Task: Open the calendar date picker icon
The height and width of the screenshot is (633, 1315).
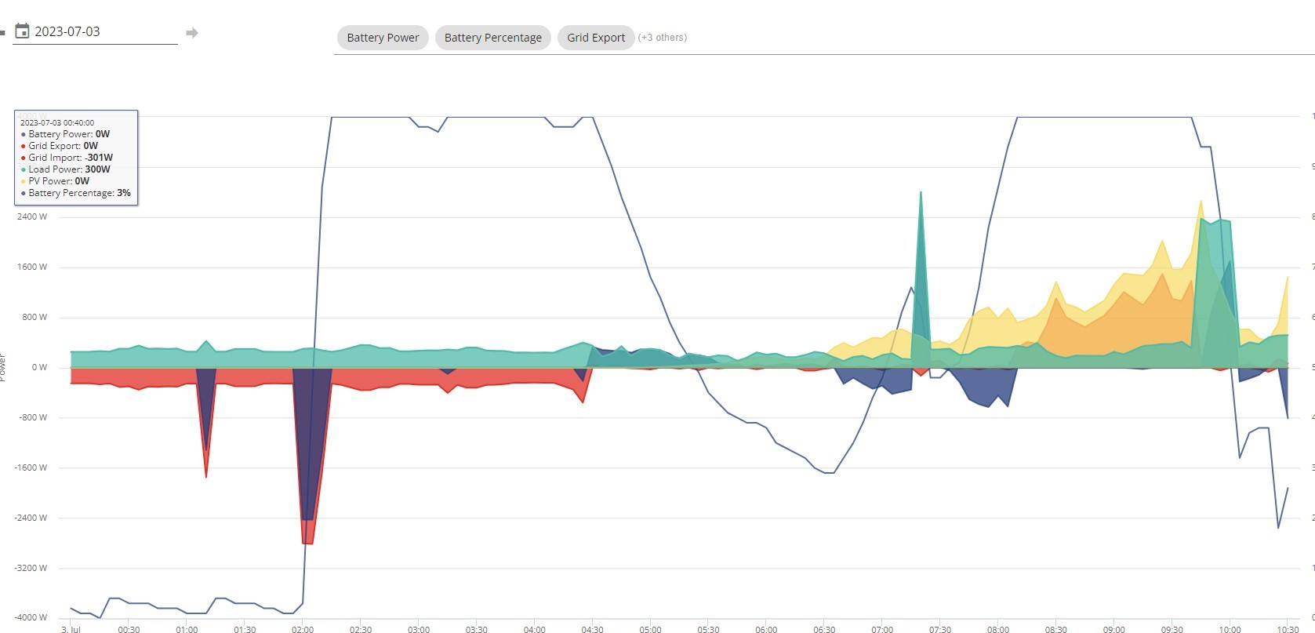Action: pos(23,31)
